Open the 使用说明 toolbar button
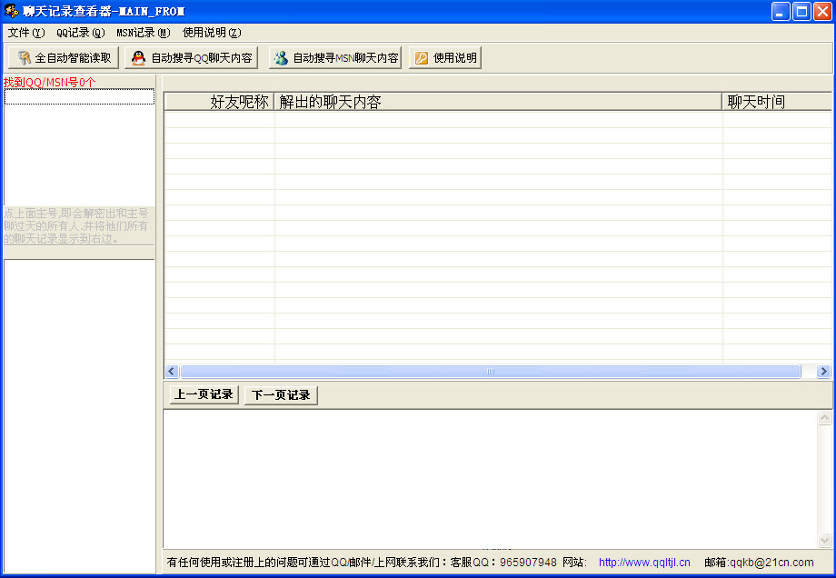This screenshot has height=578, width=836. tap(445, 57)
